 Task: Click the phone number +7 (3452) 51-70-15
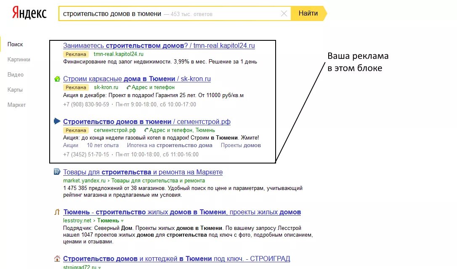point(86,154)
